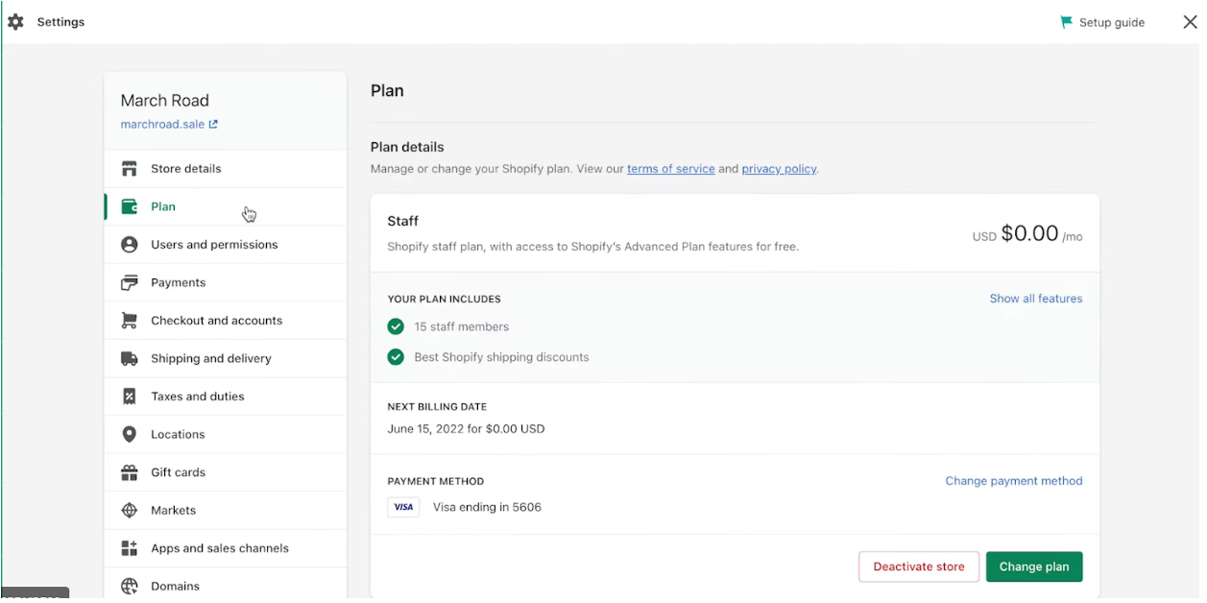Click Show all features
The height and width of the screenshot is (603, 1207).
(x=1035, y=299)
